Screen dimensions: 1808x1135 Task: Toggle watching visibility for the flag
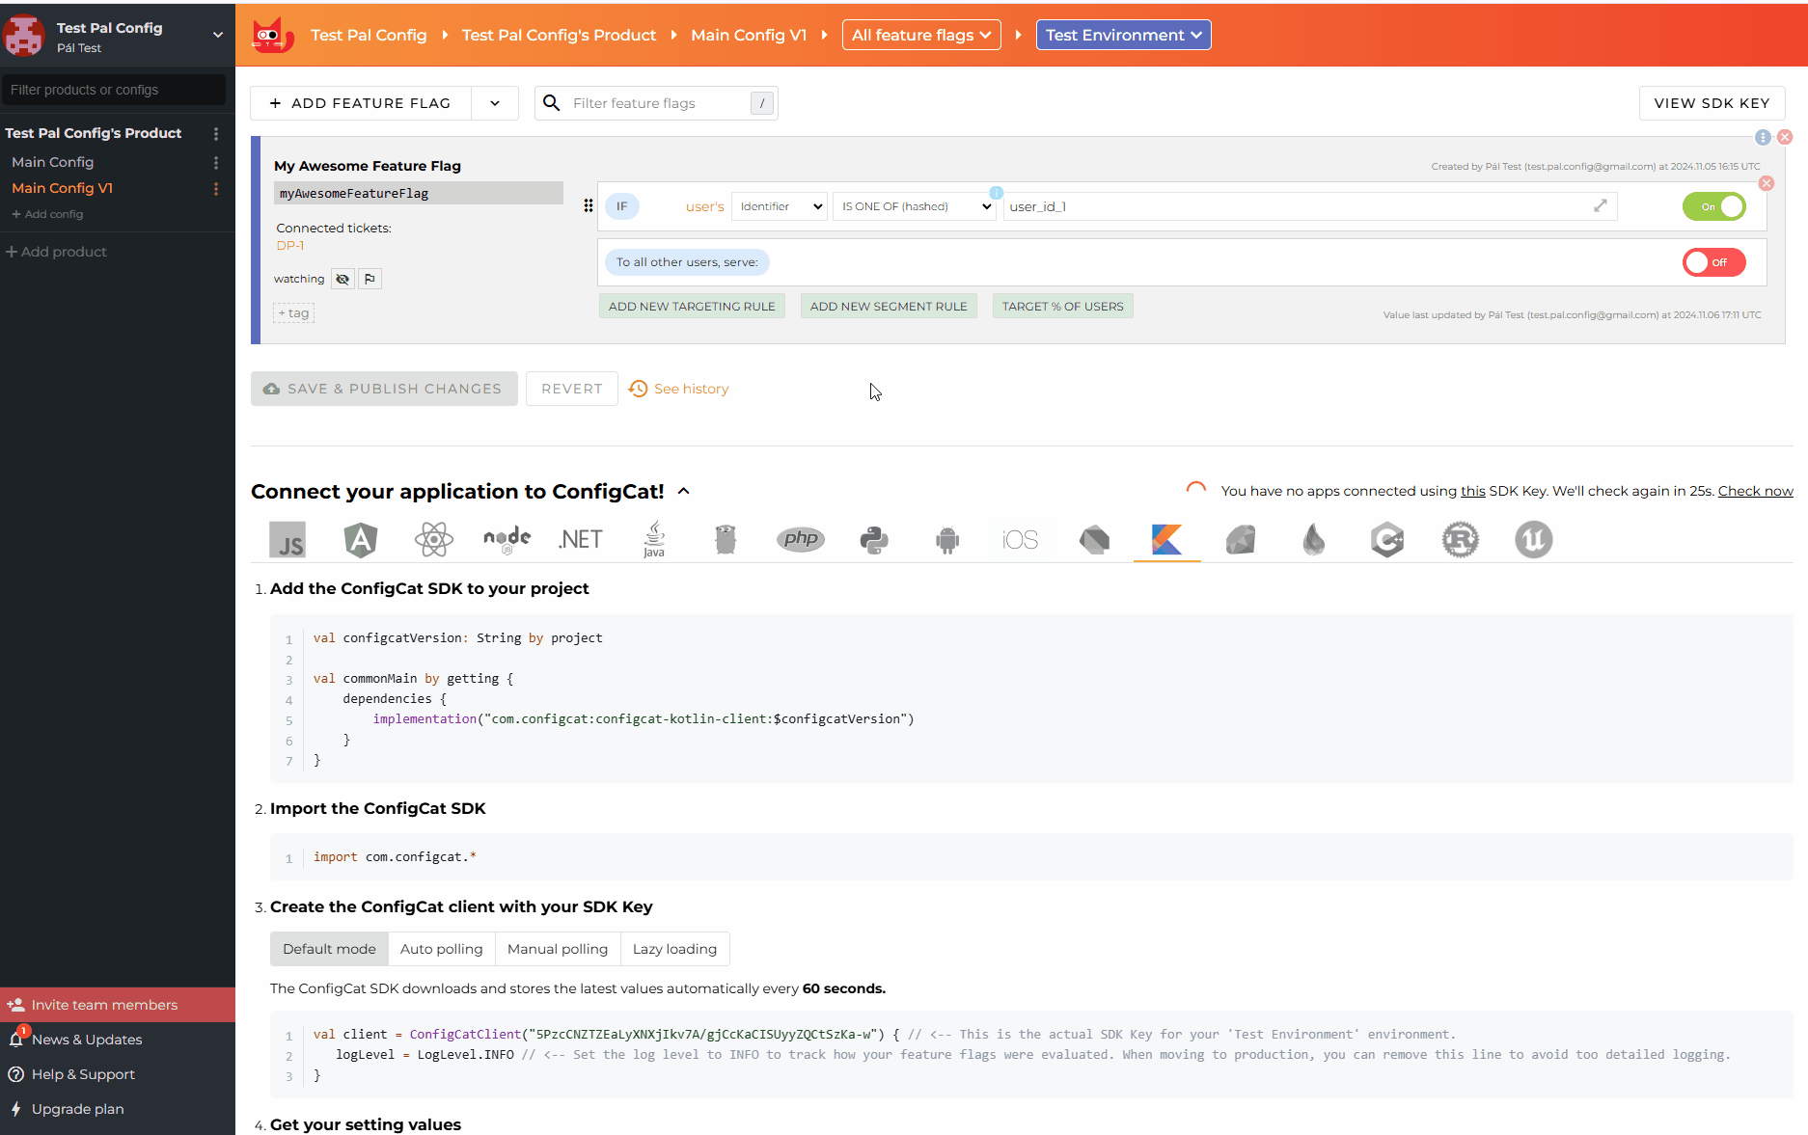[x=342, y=279]
